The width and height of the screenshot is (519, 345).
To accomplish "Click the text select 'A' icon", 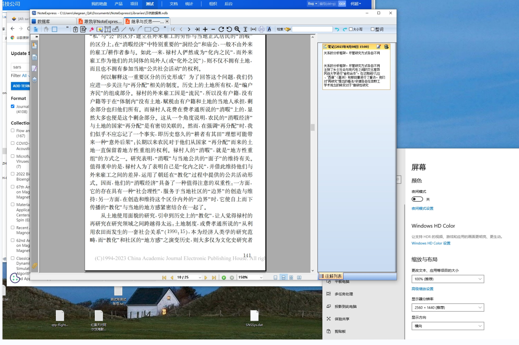I will point(269,29).
